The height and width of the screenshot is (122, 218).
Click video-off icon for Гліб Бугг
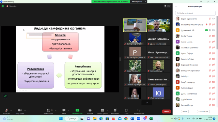214,76
